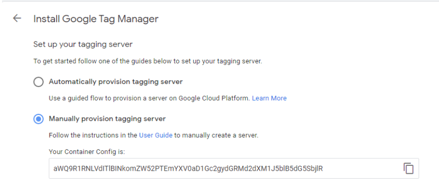439x192 pixels.
Task: Click the Your Container Config is label
Action: pyautogui.click(x=87, y=152)
